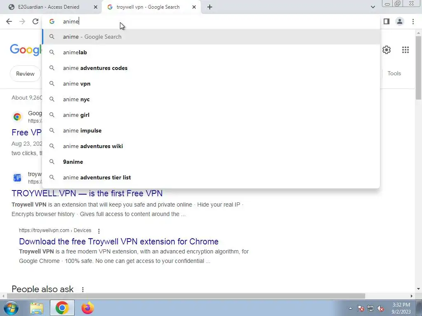Select the 9anime suggestion
422x316 pixels.
pos(211,162)
